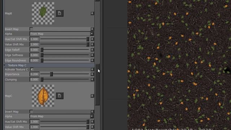Select Value Shift Mix value field under MapC
Screen dimensions: 231x130
point(35,127)
